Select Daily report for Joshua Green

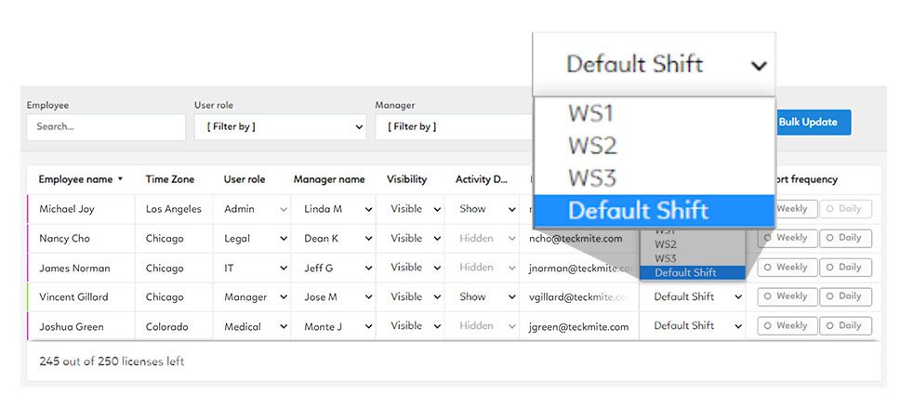click(845, 326)
